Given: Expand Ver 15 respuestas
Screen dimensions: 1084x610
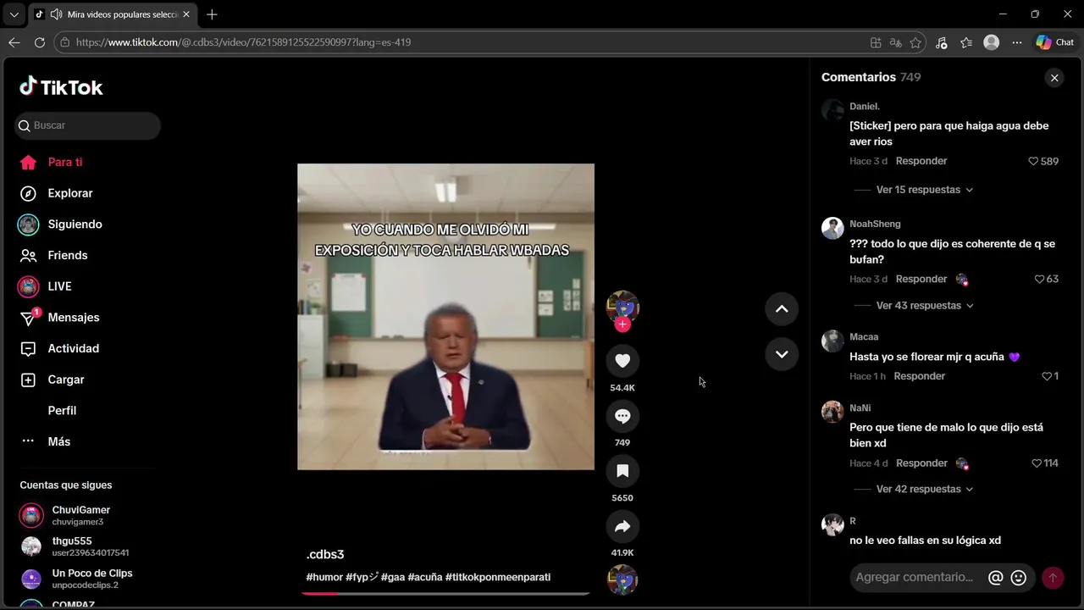Looking at the screenshot, I should click(925, 190).
